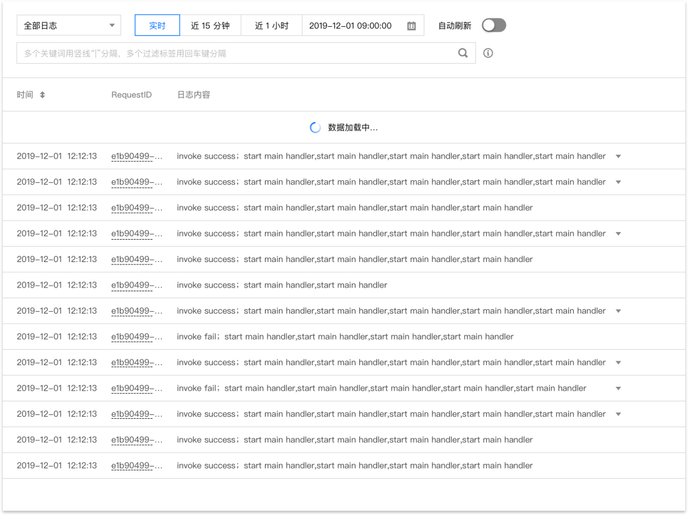Click the first row RequestID e1b90499 link
The image size is (688, 515).
pos(136,156)
